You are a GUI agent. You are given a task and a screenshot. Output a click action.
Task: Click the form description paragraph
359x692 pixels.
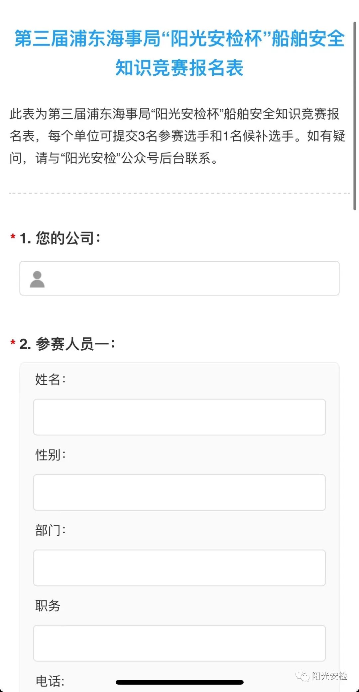pos(178,136)
